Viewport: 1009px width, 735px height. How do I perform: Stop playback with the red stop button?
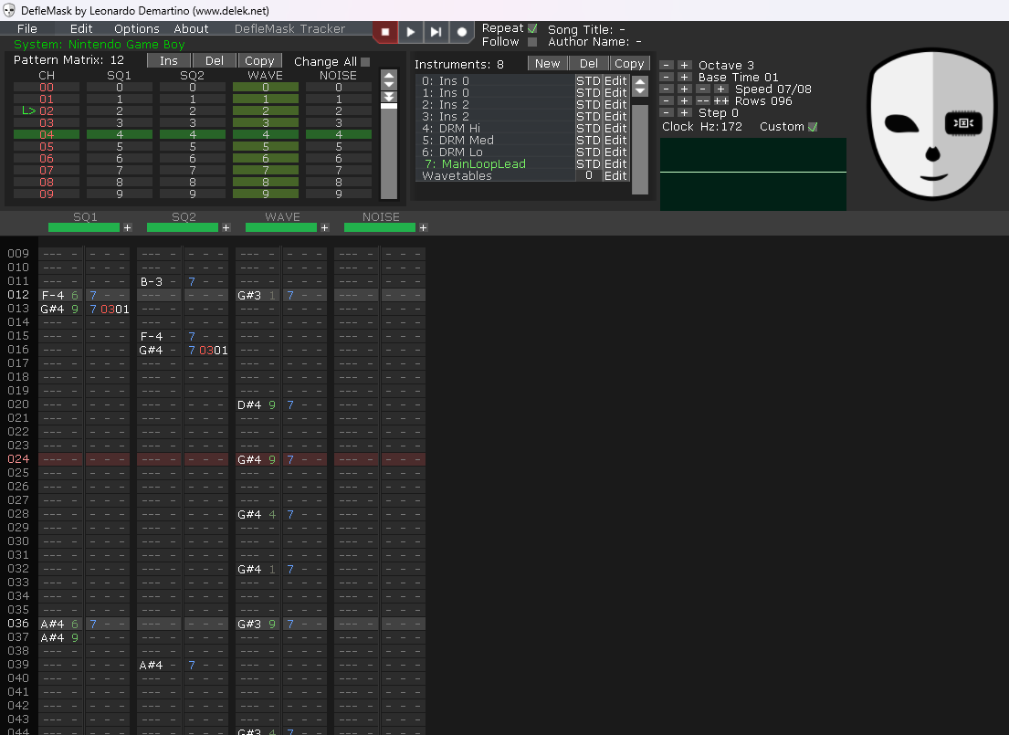pyautogui.click(x=384, y=31)
